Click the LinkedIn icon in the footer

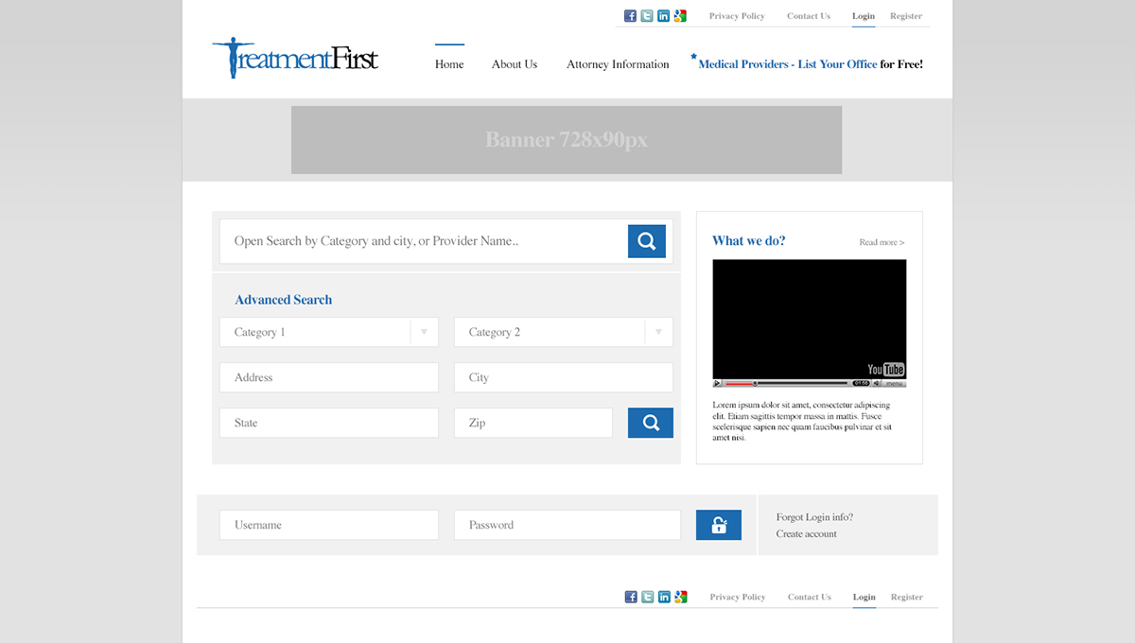664,597
